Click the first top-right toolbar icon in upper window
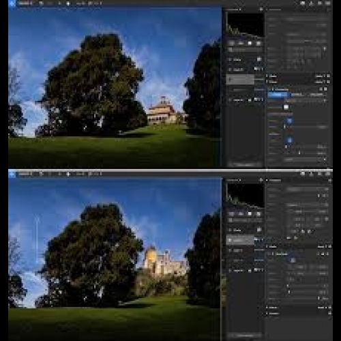Screen dimensions: 341x341 coord(303,3)
